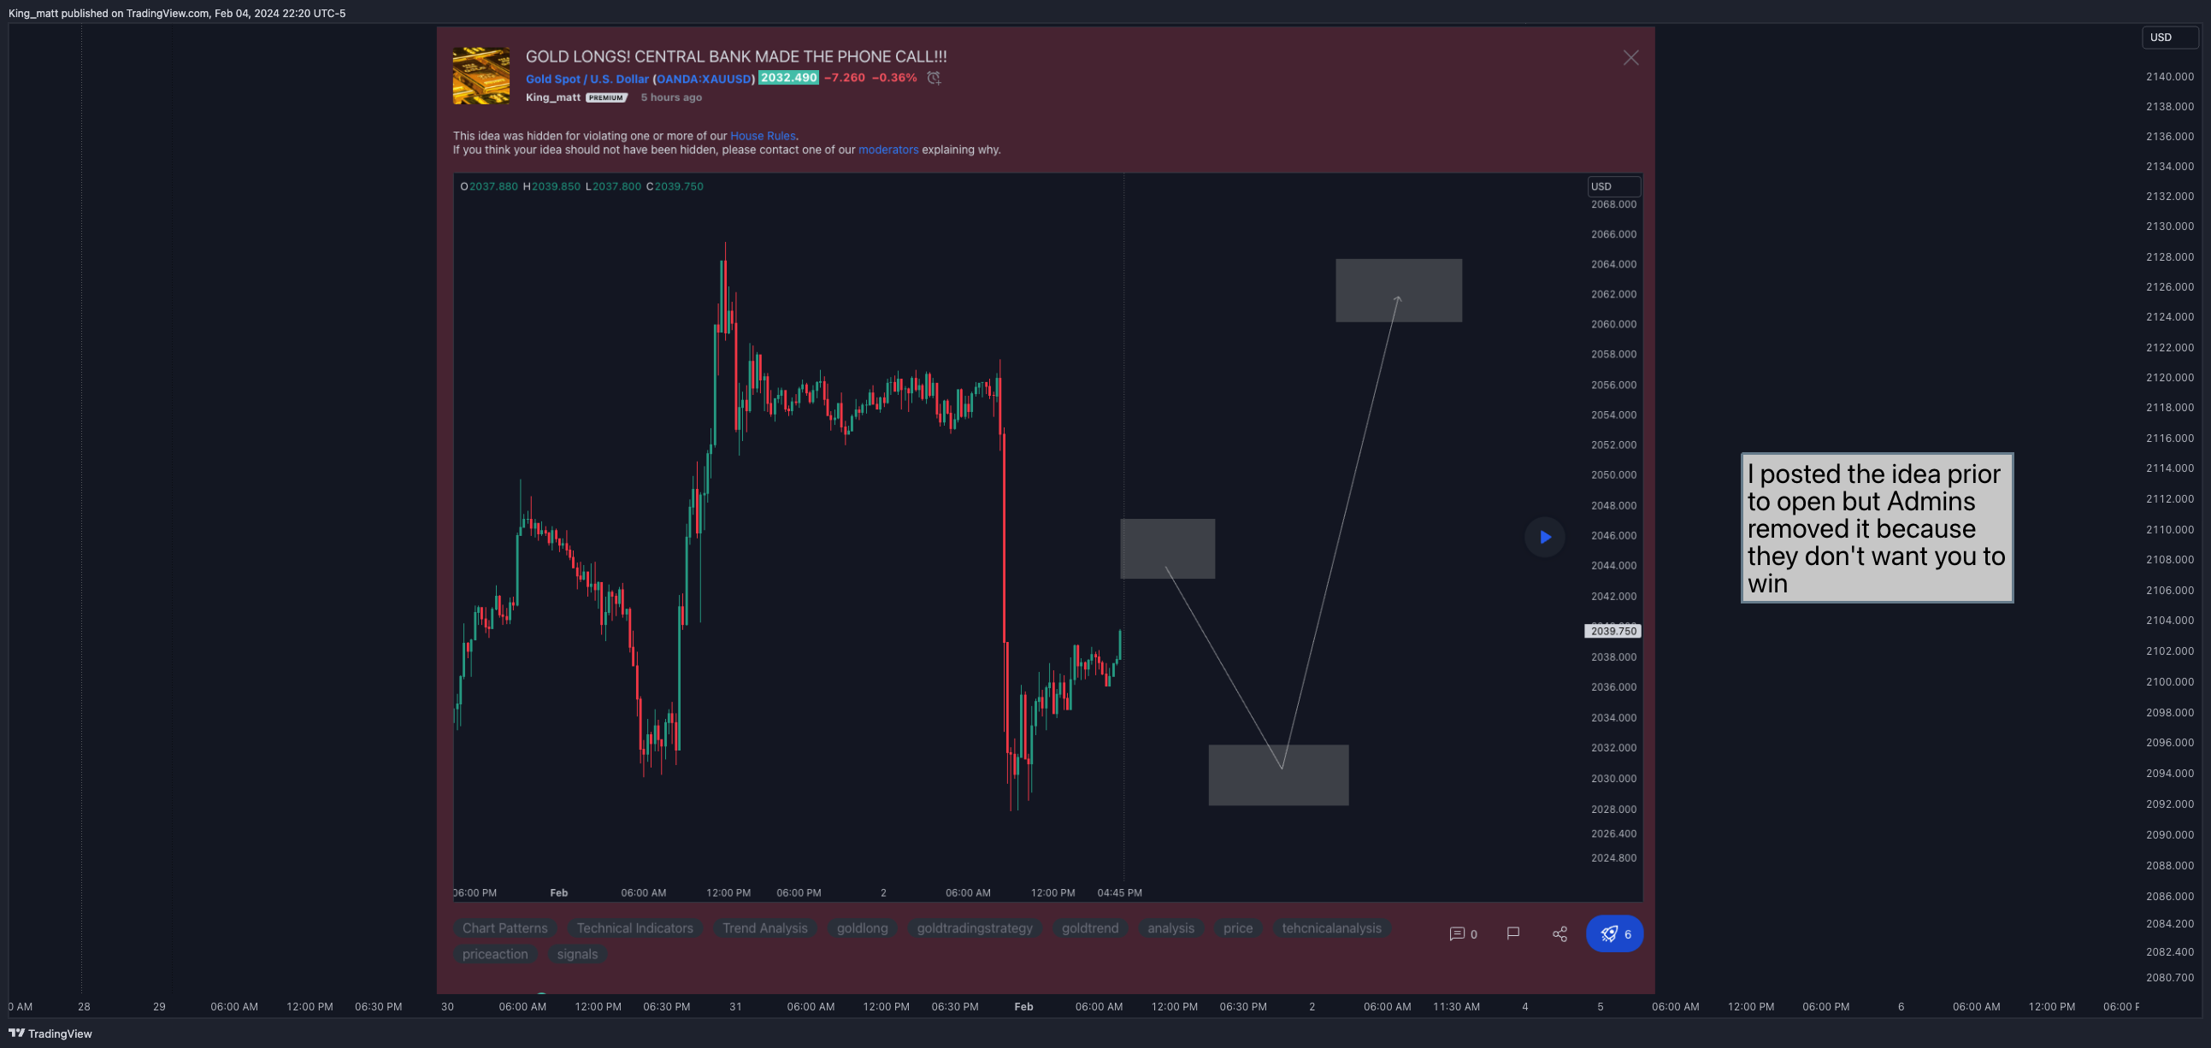Open Gold Spot / U.S. Dollar symbol link
Screen dimensions: 2211x1048
[x=587, y=79]
